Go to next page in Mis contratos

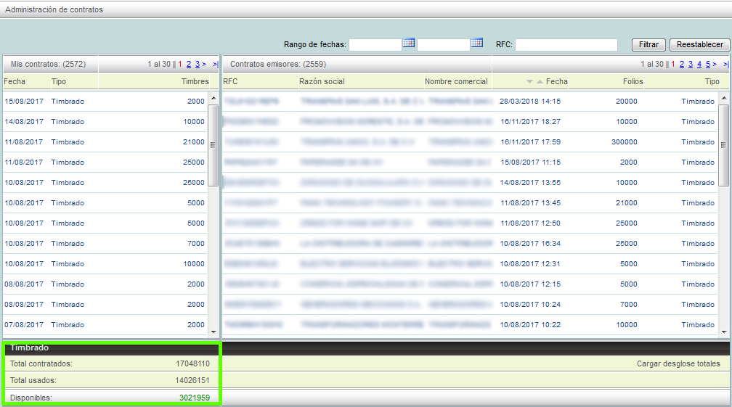(205, 65)
